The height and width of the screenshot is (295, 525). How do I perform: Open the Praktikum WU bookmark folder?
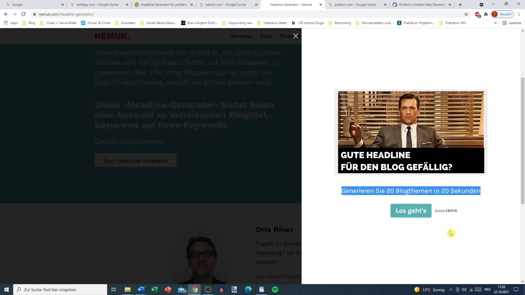click(453, 23)
